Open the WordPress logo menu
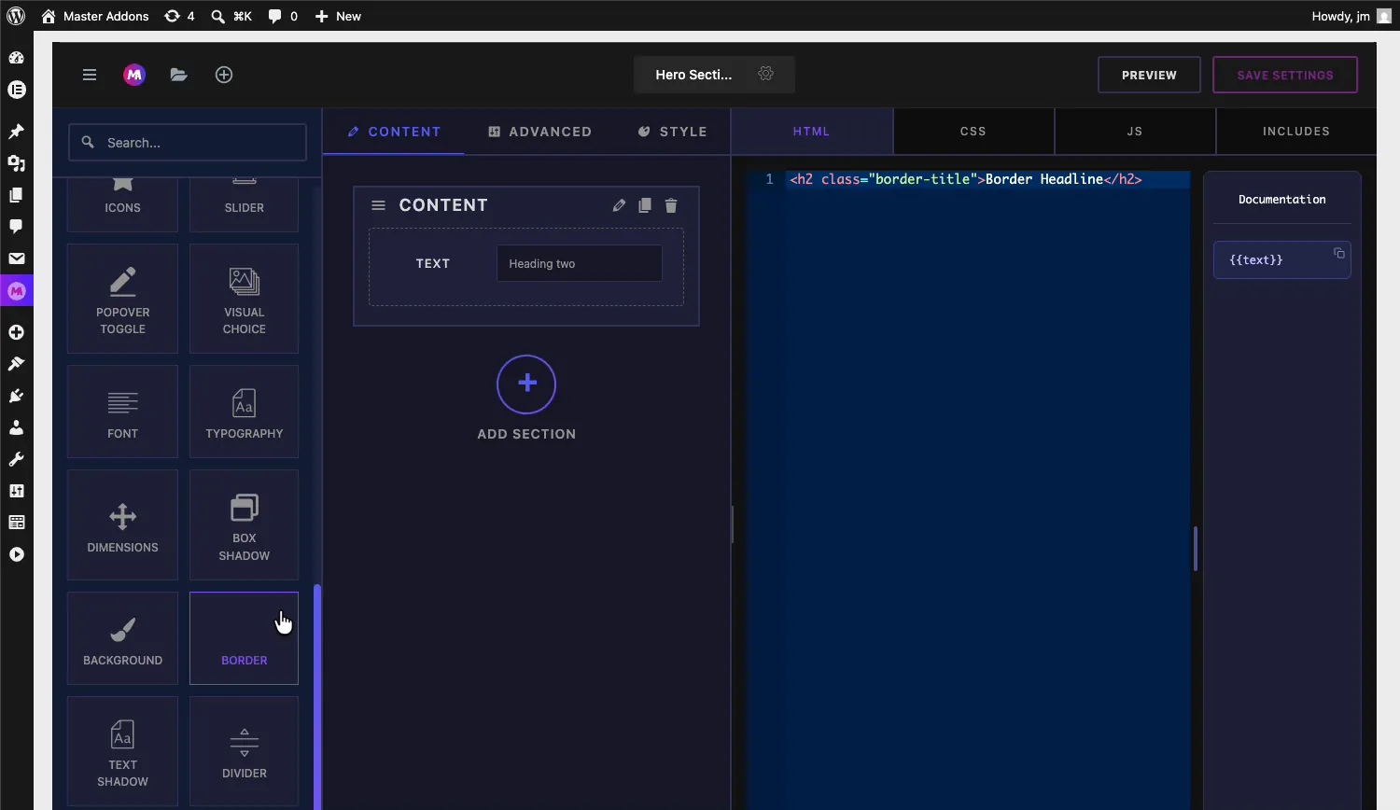Screen dimensions: 1400x810 coord(16,16)
